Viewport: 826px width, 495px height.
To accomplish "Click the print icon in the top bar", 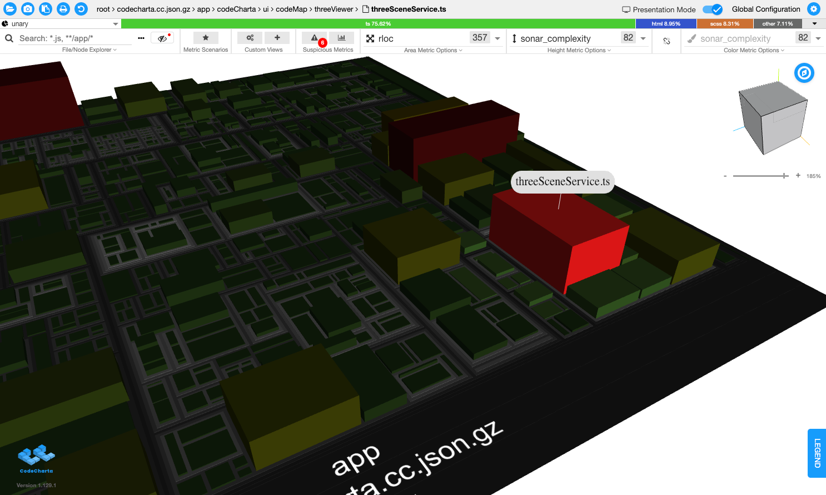I will [x=63, y=9].
